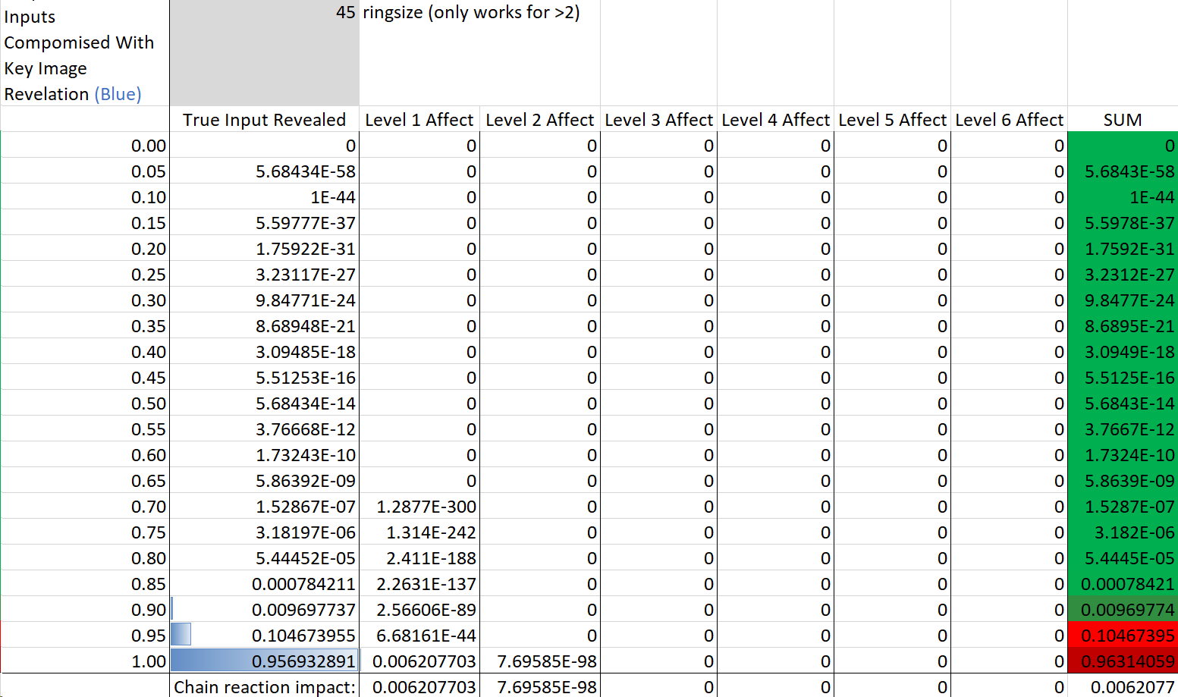Select the 'Level 3 Affect' header cell
Viewport: 1178px width, 697px height.
[658, 119]
